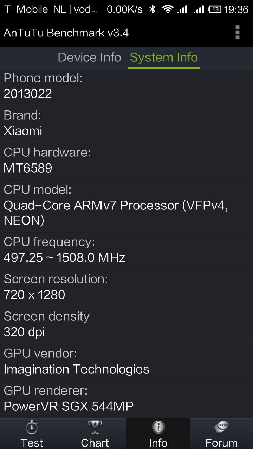
Task: Tap the speech bubble Forum icon
Action: 221,427
